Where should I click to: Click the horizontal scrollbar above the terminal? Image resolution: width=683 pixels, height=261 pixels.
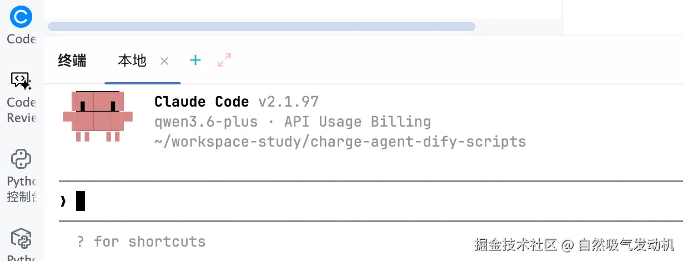(261, 26)
